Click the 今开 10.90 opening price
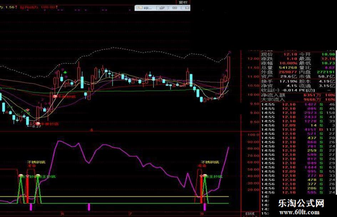This screenshot has width=337, height=217. (328, 55)
